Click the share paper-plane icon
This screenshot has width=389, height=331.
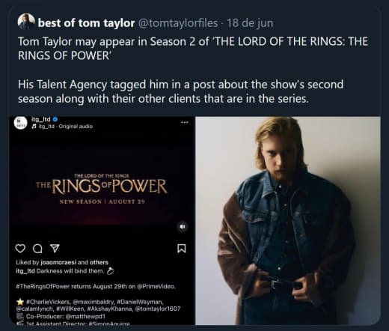[55, 248]
